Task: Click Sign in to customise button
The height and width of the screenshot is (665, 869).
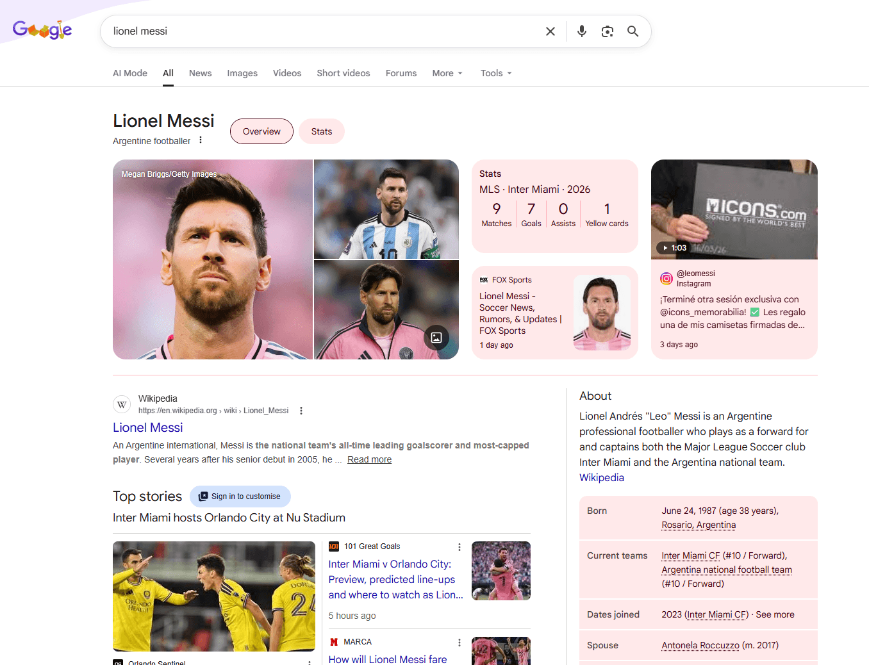Action: pos(240,497)
